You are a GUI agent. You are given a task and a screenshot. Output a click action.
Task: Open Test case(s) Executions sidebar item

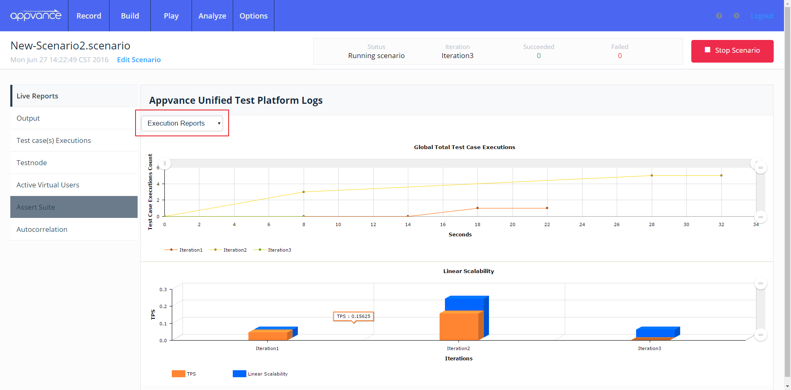tap(74, 140)
